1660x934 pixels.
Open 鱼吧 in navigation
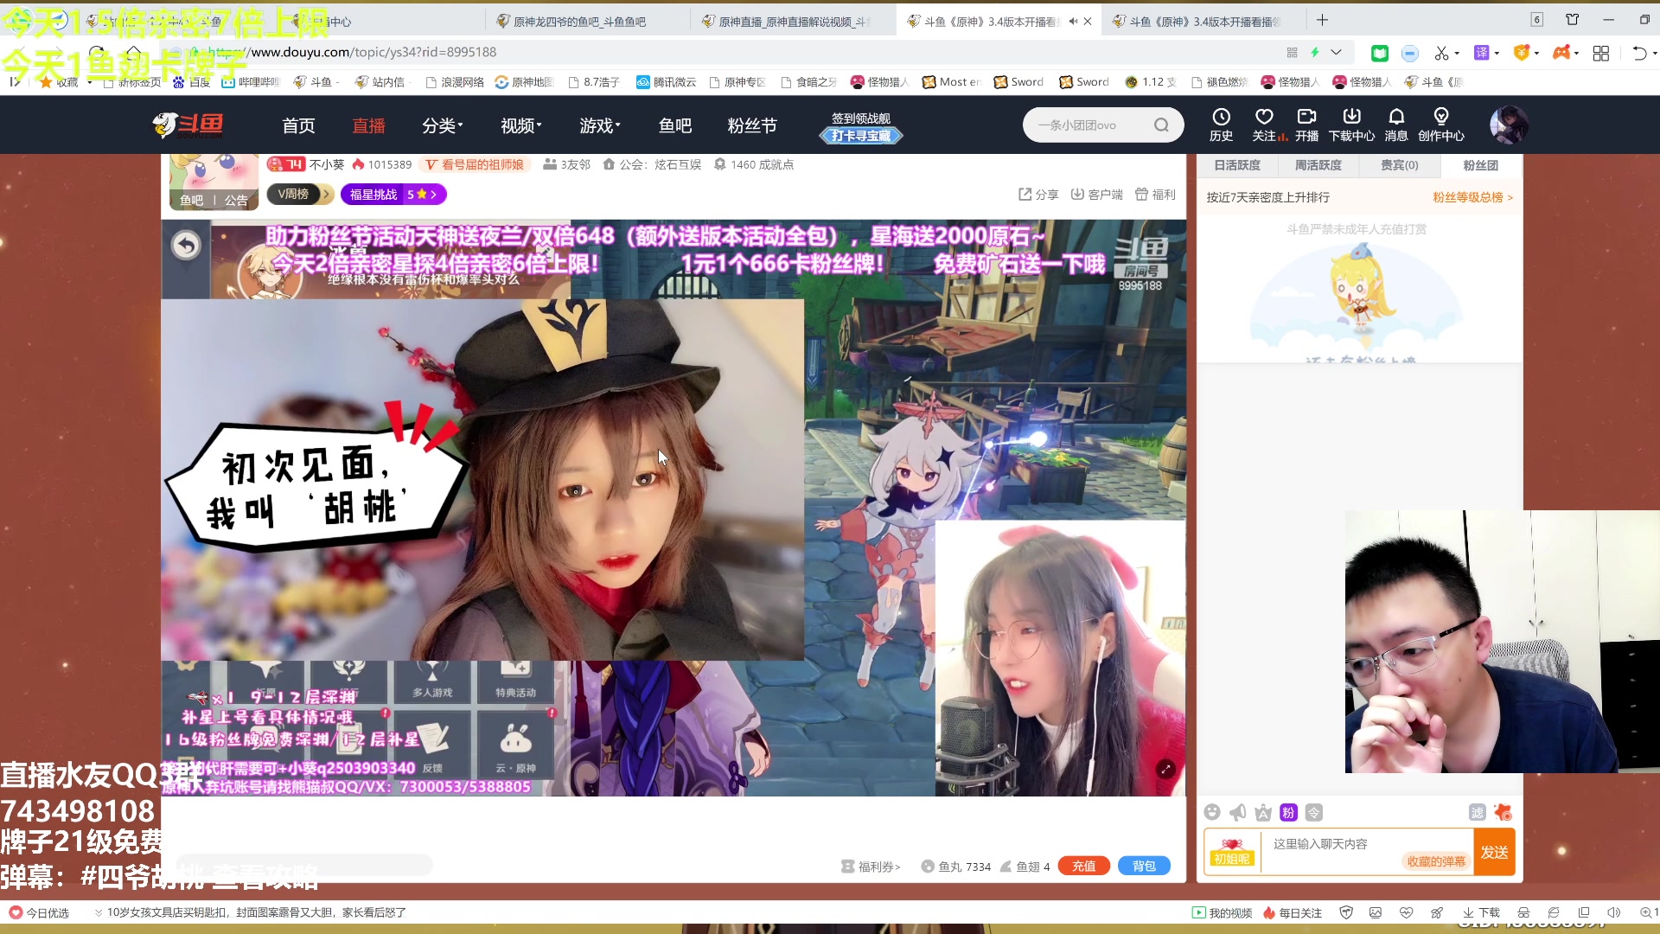[674, 125]
